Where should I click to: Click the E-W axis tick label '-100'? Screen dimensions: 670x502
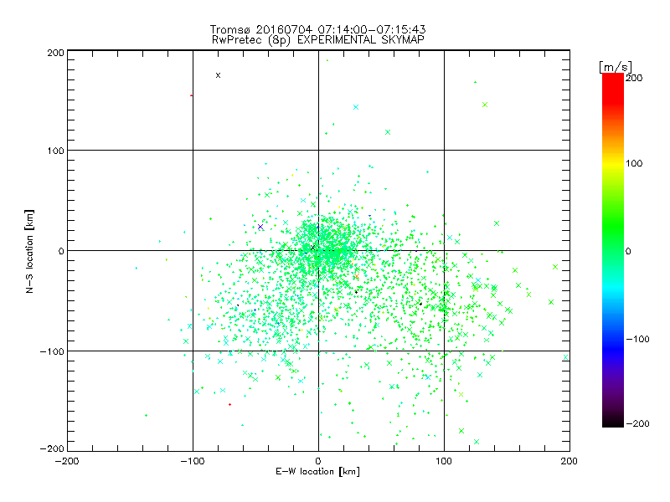coord(193,462)
